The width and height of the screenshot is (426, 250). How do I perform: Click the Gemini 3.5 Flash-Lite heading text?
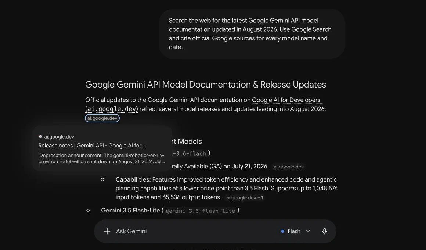pos(130,211)
